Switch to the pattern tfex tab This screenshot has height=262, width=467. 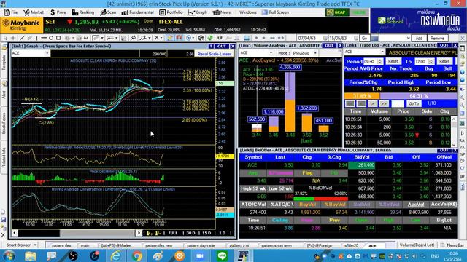tap(61, 246)
